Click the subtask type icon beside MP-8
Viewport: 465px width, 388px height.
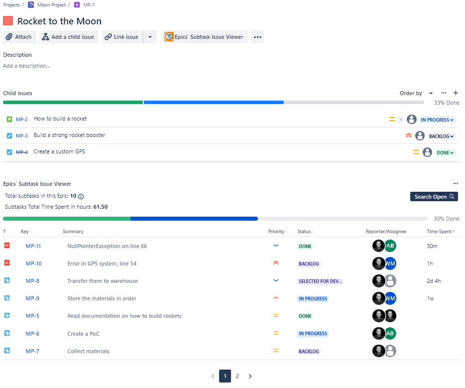tap(6, 280)
